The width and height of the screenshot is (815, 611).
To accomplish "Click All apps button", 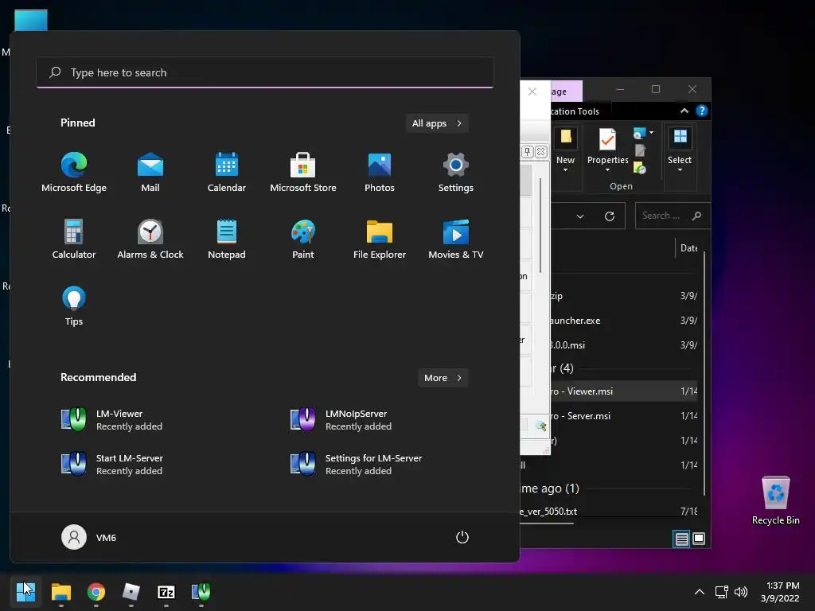I will 437,123.
